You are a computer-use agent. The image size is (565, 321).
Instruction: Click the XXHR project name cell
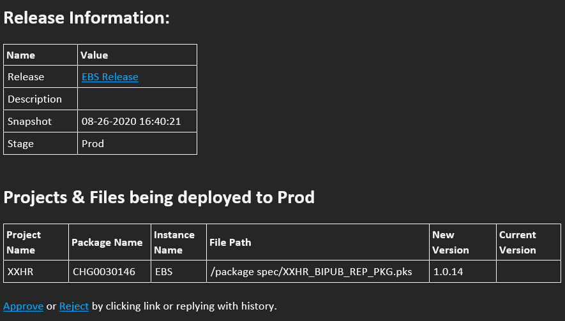click(x=36, y=271)
